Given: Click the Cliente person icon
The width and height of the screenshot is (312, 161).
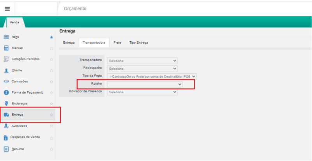Looking at the screenshot, I should pos(6,71).
